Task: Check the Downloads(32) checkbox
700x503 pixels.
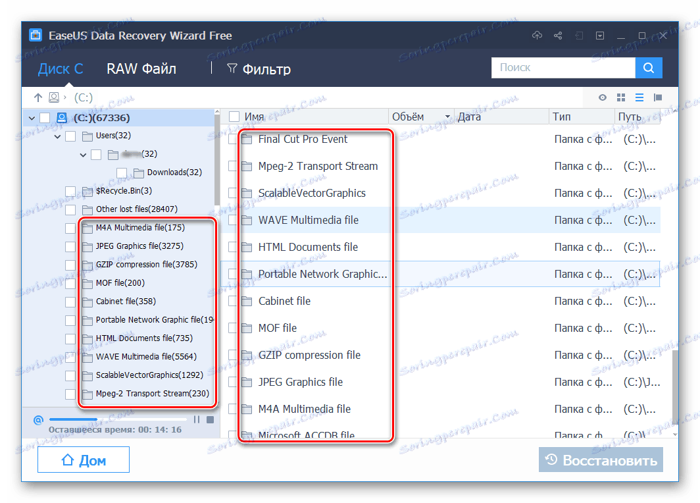Action: [x=122, y=173]
